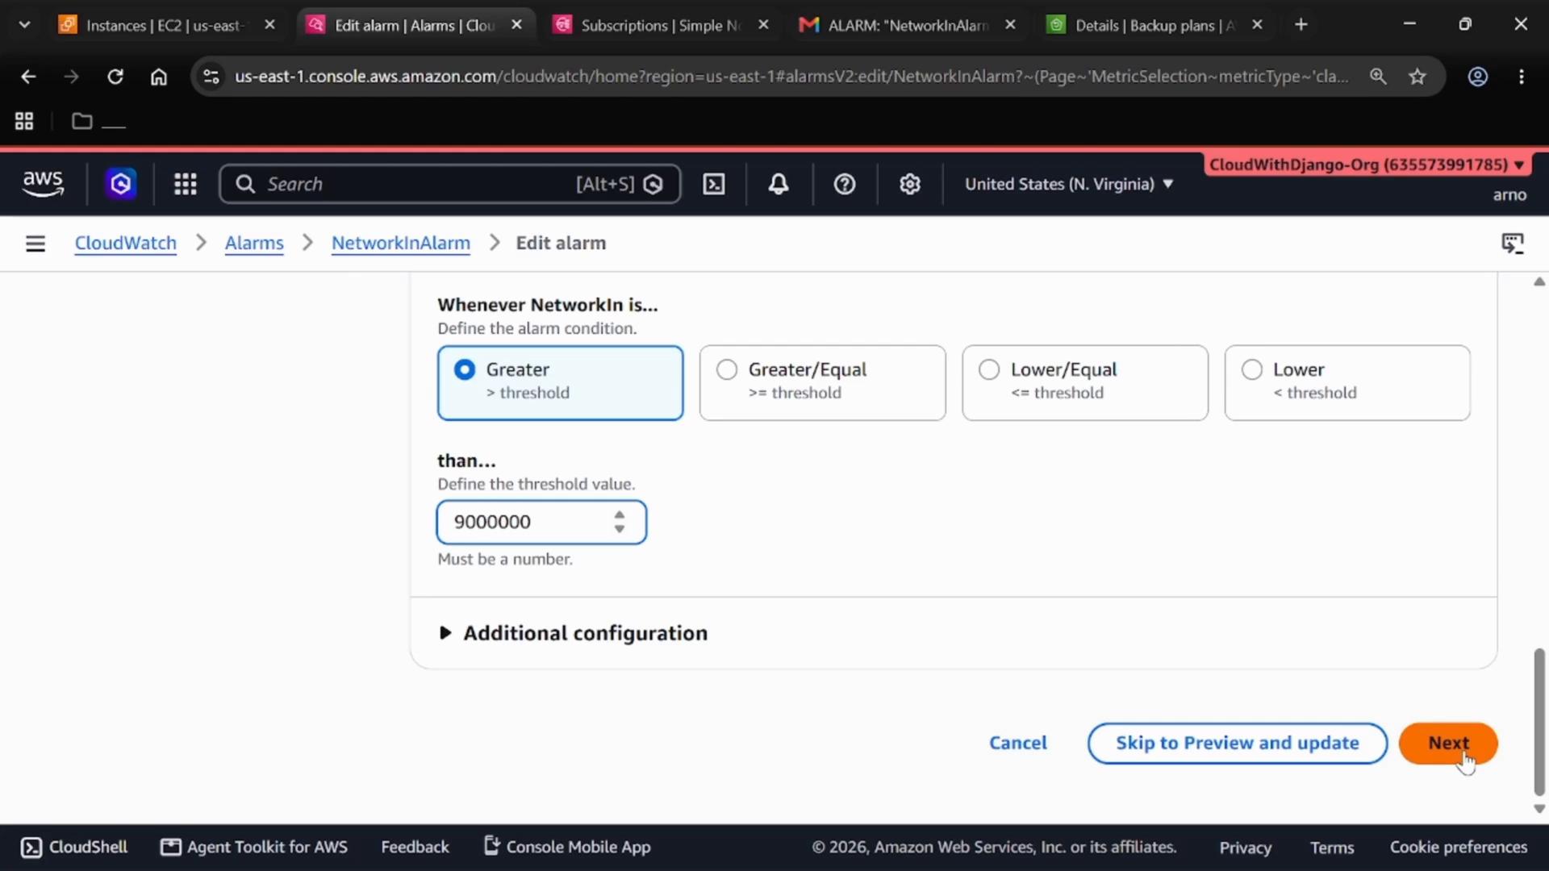This screenshot has height=871, width=1549.
Task: Expand Additional configuration section
Action: point(573,633)
